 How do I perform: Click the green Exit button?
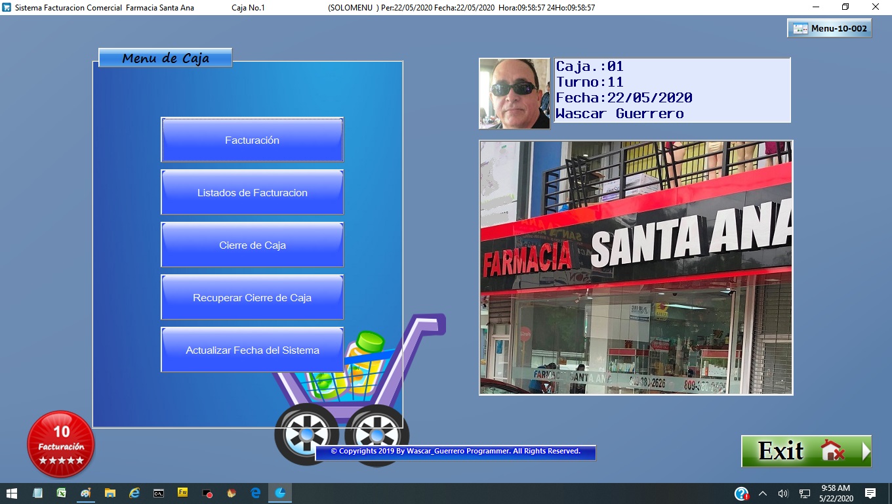pyautogui.click(x=806, y=451)
